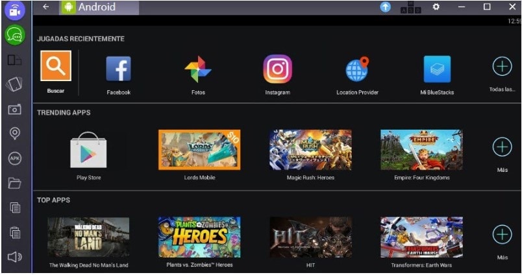The height and width of the screenshot is (275, 522).
Task: Toggle the screen layout switch icon
Action: tap(15, 60)
